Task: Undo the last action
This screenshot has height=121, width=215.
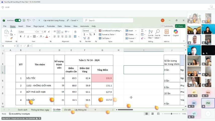Action: (28, 20)
